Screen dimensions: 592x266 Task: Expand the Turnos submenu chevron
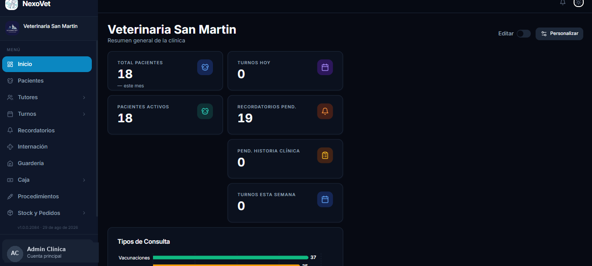coord(84,114)
